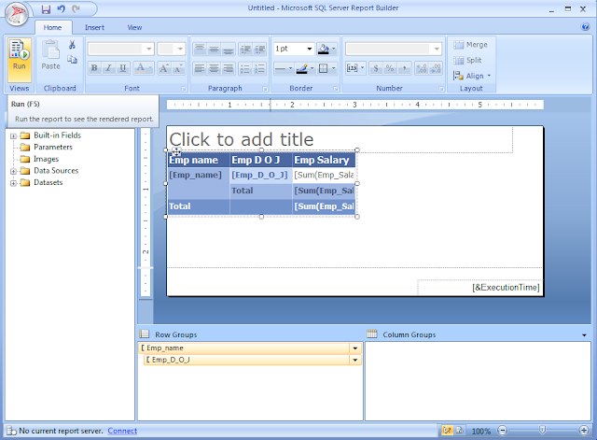The image size is (597, 440).
Task: Select the Emp Salary header cell
Action: tap(324, 160)
